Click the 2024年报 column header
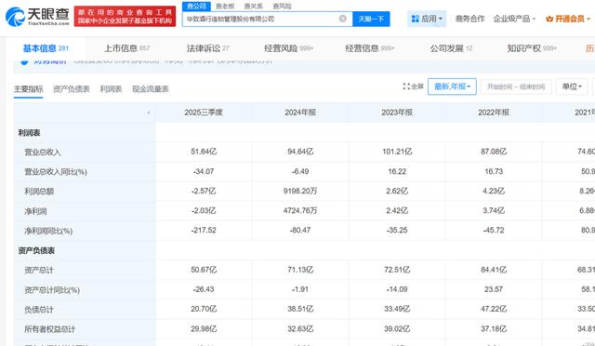 [300, 113]
